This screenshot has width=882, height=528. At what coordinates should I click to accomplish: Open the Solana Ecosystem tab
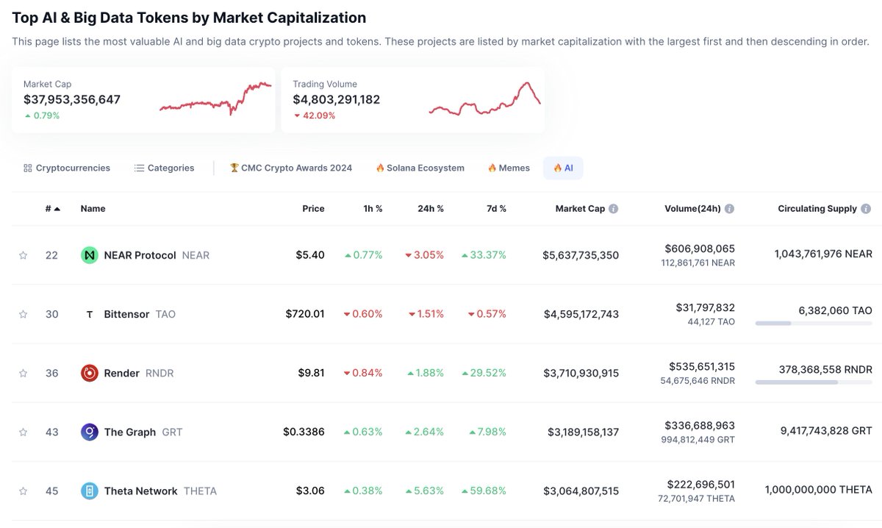420,168
